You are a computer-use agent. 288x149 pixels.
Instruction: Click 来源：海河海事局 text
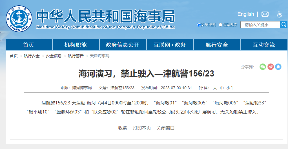tap(76, 88)
